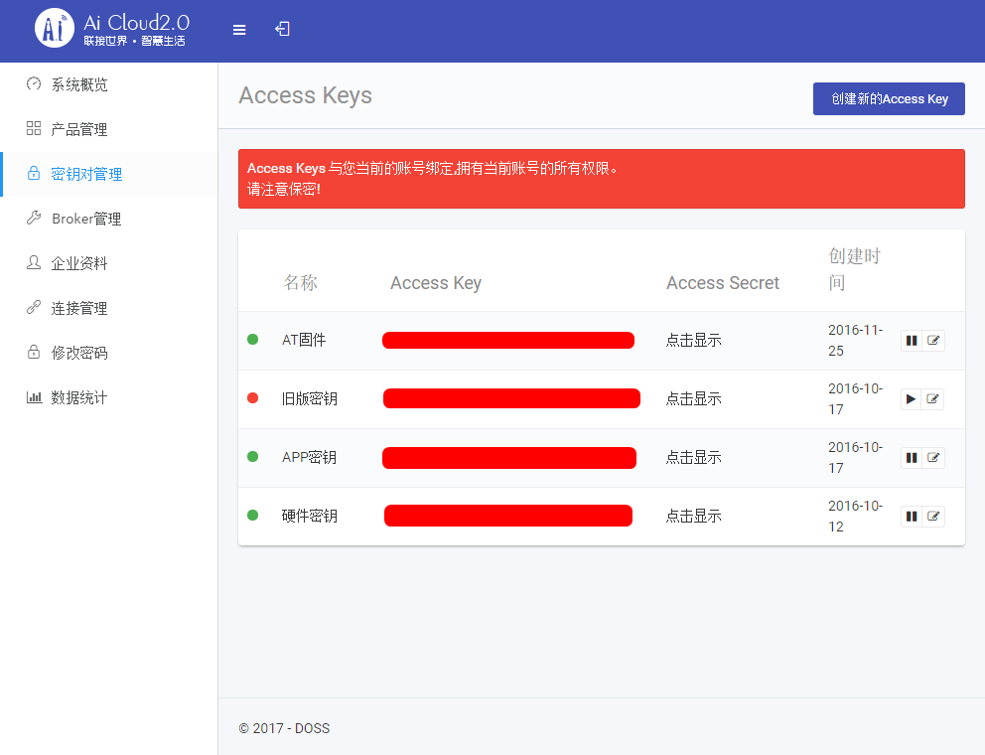
Task: Pause the AT固件 key
Action: 912,341
